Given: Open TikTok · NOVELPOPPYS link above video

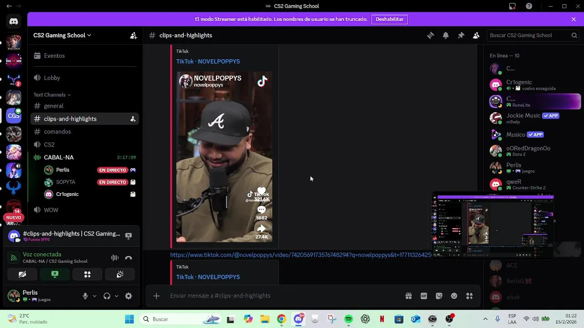Looking at the screenshot, I should (208, 61).
